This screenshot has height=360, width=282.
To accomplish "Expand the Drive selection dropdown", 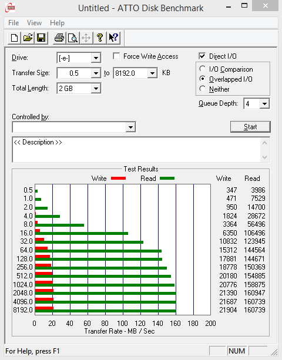I will (96, 58).
